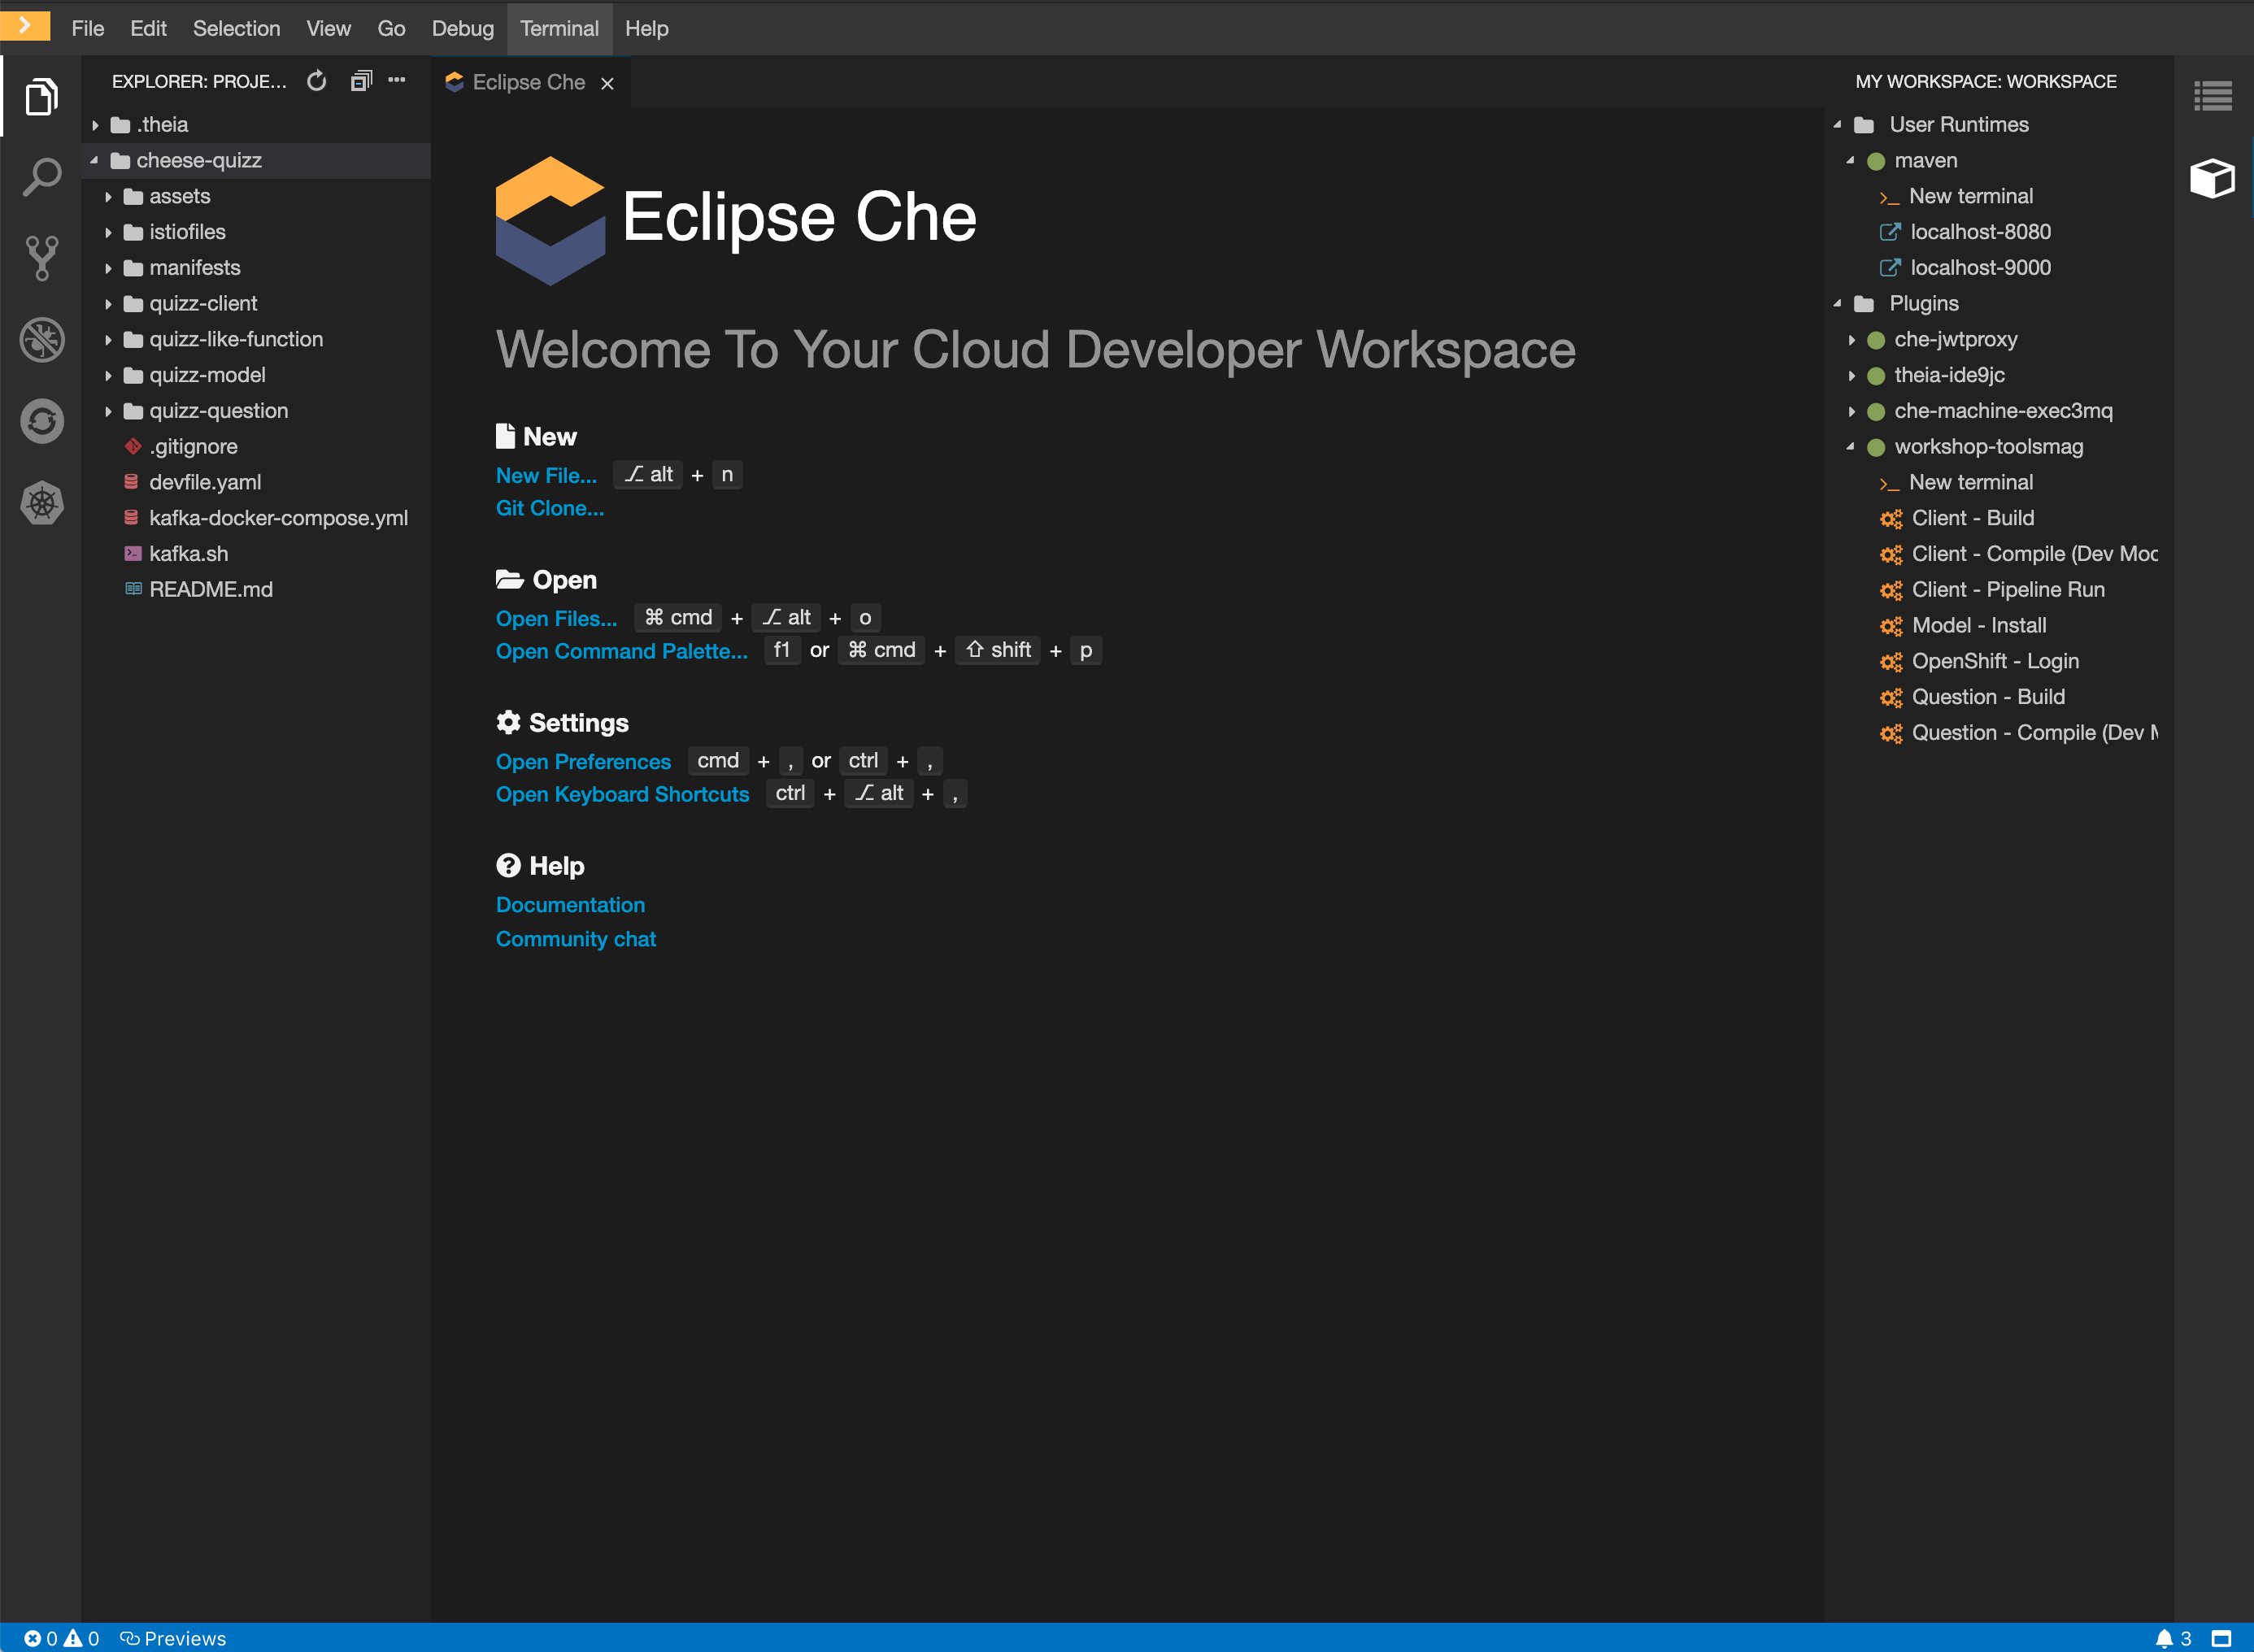Toggle the My Workspace cube panel icon
Screen dimensions: 2254x1652
coord(2211,179)
